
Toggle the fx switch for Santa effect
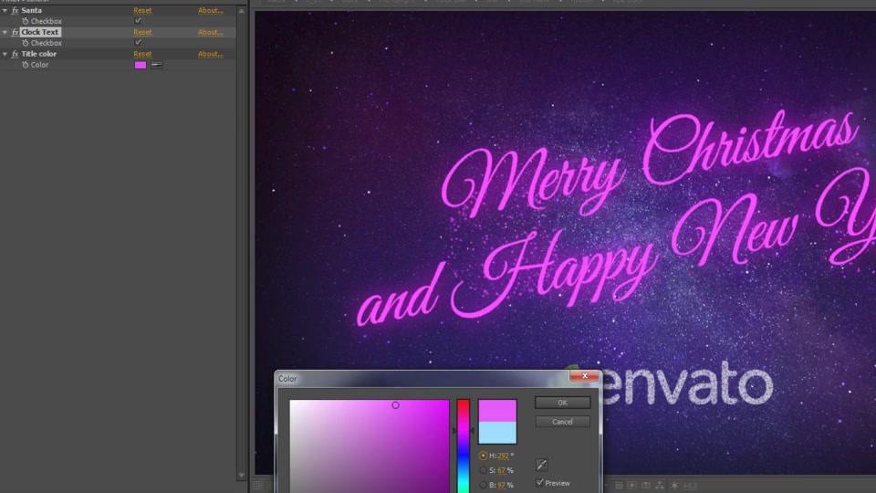point(16,10)
